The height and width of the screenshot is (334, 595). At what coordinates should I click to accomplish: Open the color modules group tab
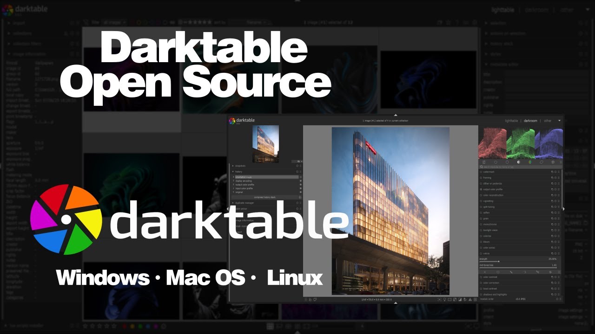[x=530, y=162]
